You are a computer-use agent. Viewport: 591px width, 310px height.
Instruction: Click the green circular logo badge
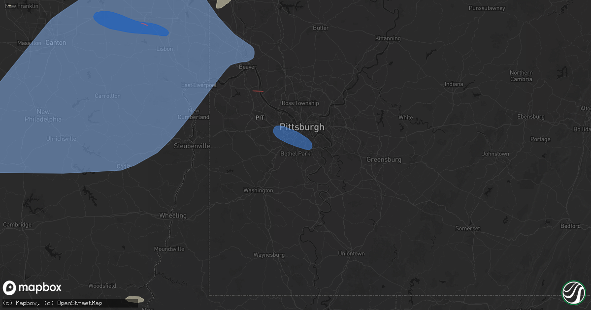(x=574, y=292)
